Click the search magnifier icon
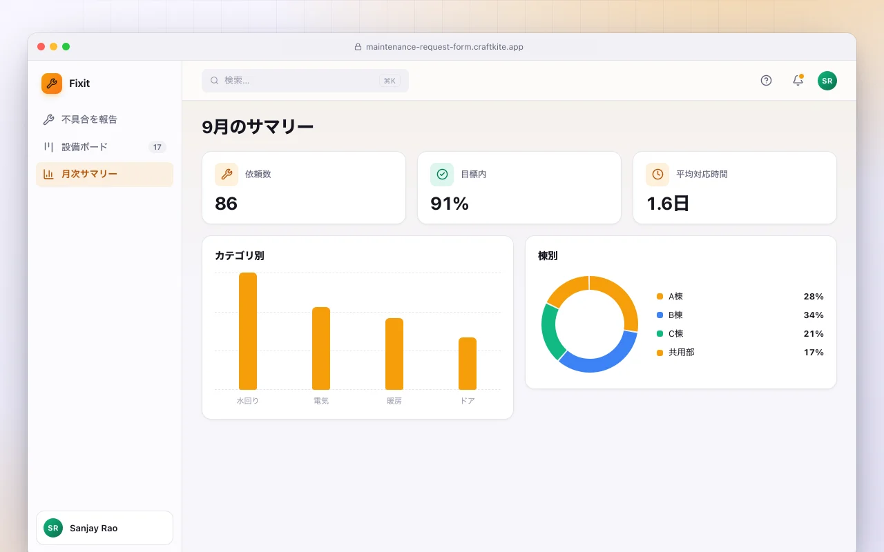Screen dimensions: 884x552 [x=215, y=81]
